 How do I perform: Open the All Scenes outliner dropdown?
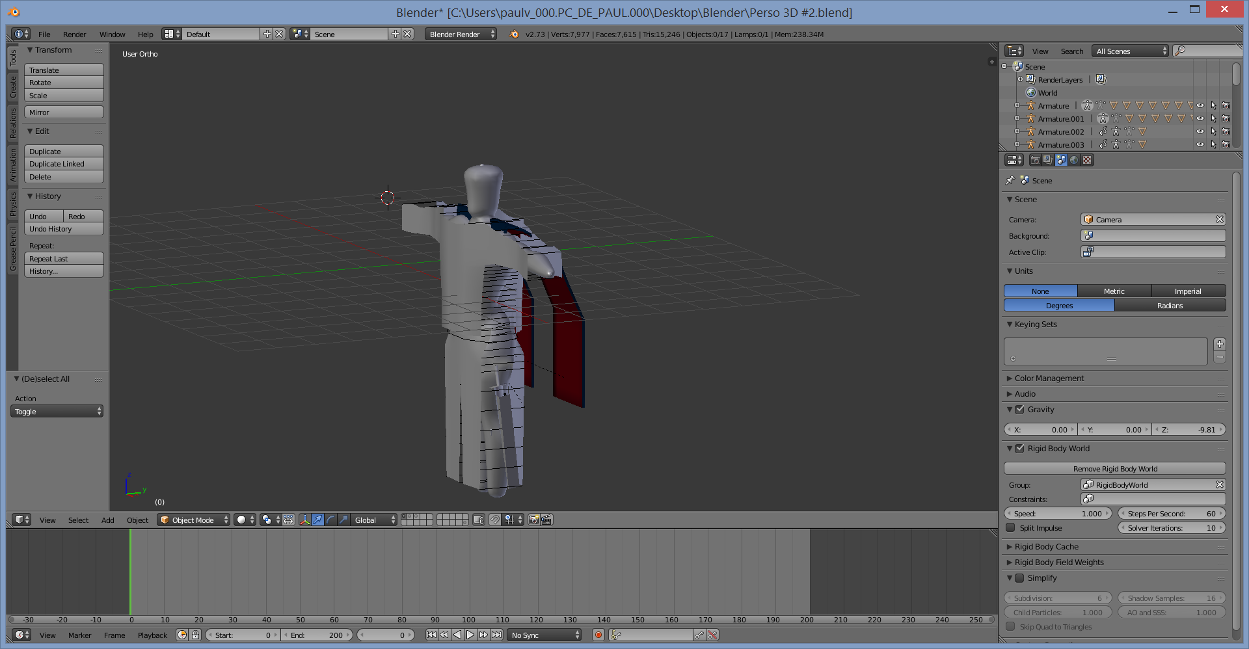pos(1131,51)
